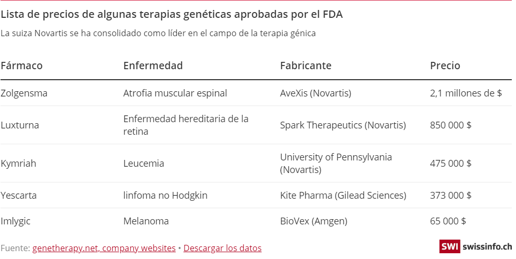516x259 pixels.
Task: Click the Atrofia muscular espinal cell
Action: [175, 93]
